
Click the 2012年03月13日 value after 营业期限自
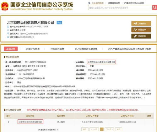coord(27,74)
